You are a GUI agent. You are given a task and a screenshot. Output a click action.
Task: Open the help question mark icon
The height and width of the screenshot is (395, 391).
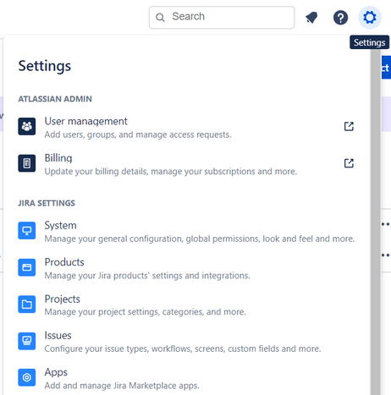point(340,18)
